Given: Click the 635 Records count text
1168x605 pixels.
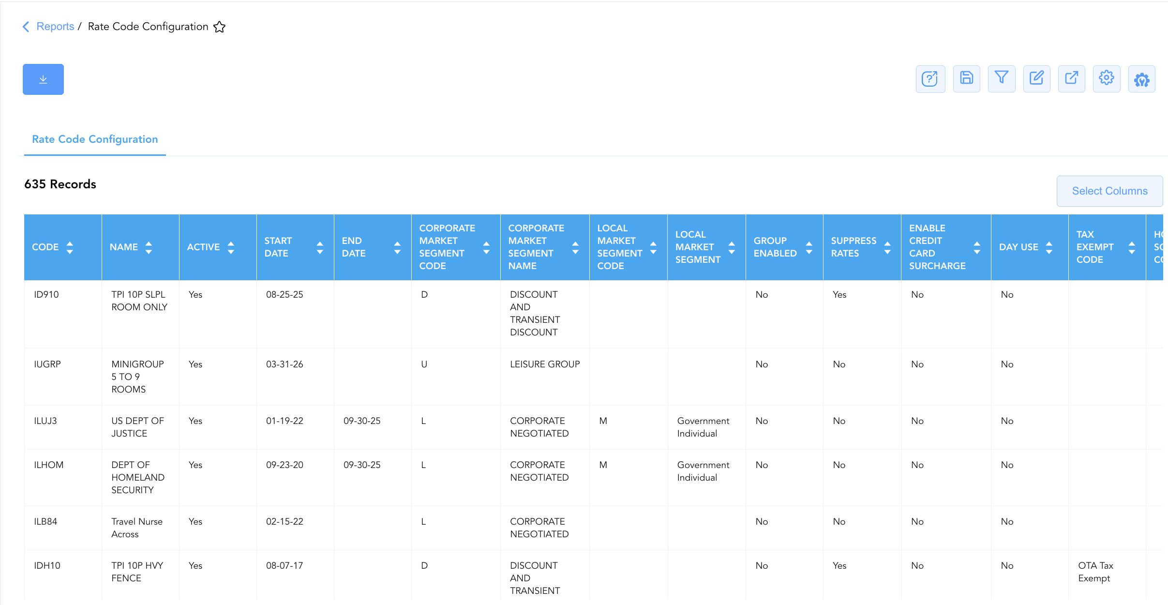Looking at the screenshot, I should 60,184.
